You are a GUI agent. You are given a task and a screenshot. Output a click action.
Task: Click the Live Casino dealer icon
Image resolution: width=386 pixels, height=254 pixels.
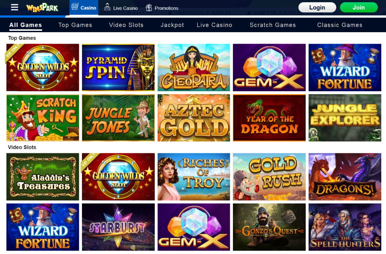click(107, 7)
